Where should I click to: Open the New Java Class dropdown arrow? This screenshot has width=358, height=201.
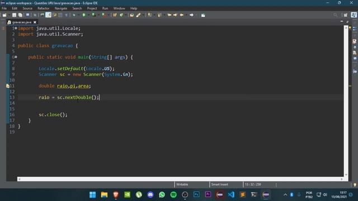pos(126,15)
